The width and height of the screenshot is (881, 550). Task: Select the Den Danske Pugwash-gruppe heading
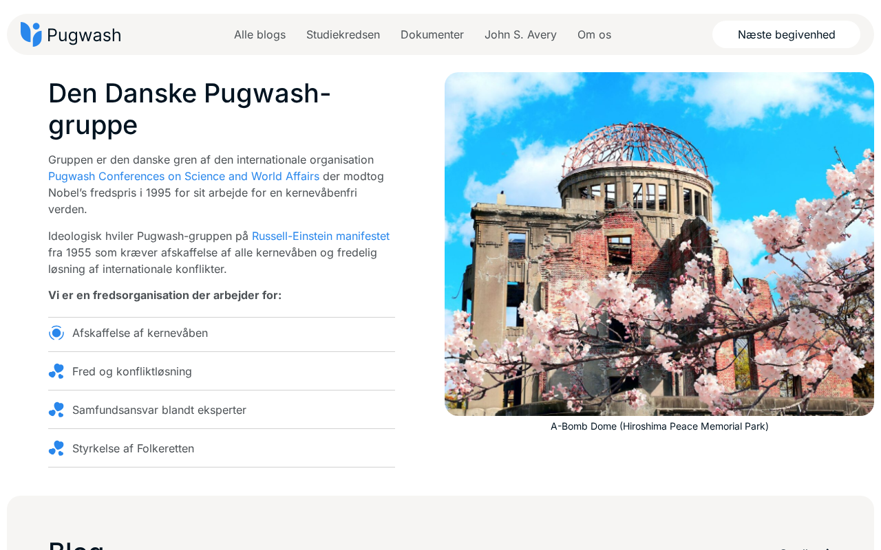pyautogui.click(x=189, y=109)
